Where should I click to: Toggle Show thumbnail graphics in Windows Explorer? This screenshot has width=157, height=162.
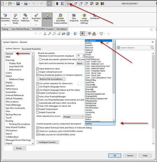(38, 75)
